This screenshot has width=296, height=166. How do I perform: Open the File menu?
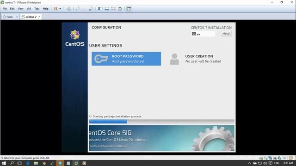pos(5,9)
